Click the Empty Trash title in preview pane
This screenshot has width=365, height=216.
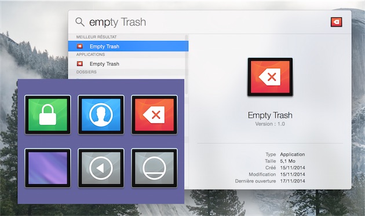click(270, 115)
